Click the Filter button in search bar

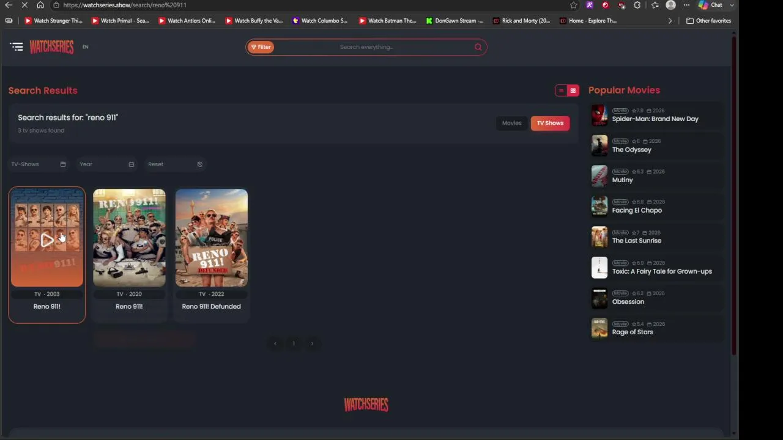[x=261, y=47]
